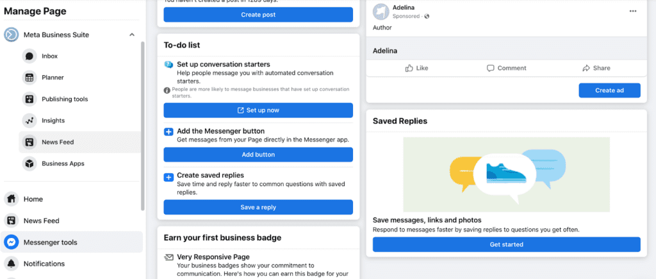The width and height of the screenshot is (656, 279).
Task: Click the Save a reply button
Action: 258,207
